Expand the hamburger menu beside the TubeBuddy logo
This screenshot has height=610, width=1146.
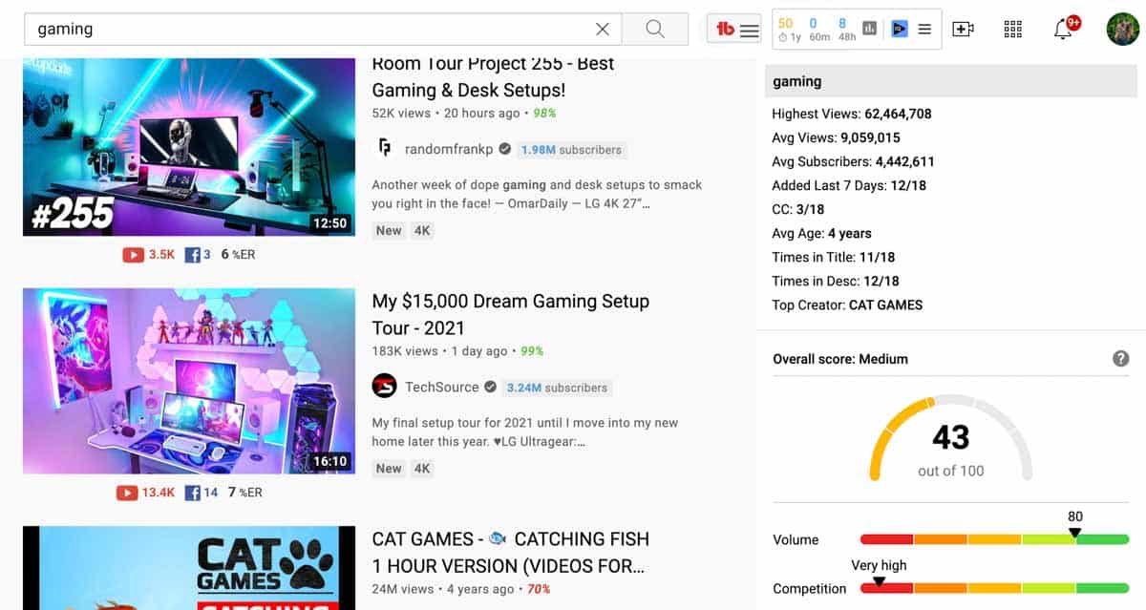(x=750, y=29)
